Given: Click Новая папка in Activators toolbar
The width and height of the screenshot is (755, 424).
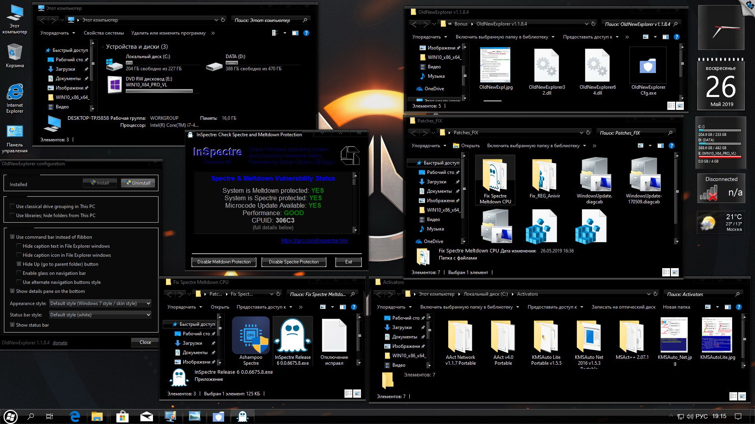Looking at the screenshot, I should 676,307.
